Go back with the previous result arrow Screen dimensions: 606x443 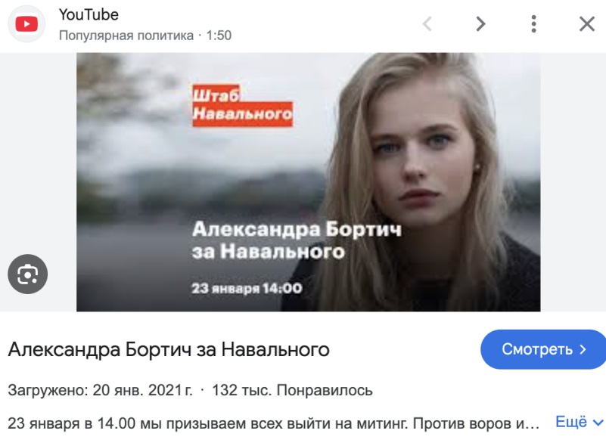click(427, 24)
